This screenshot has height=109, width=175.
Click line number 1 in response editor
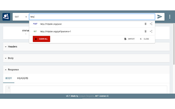click(x=9, y=88)
